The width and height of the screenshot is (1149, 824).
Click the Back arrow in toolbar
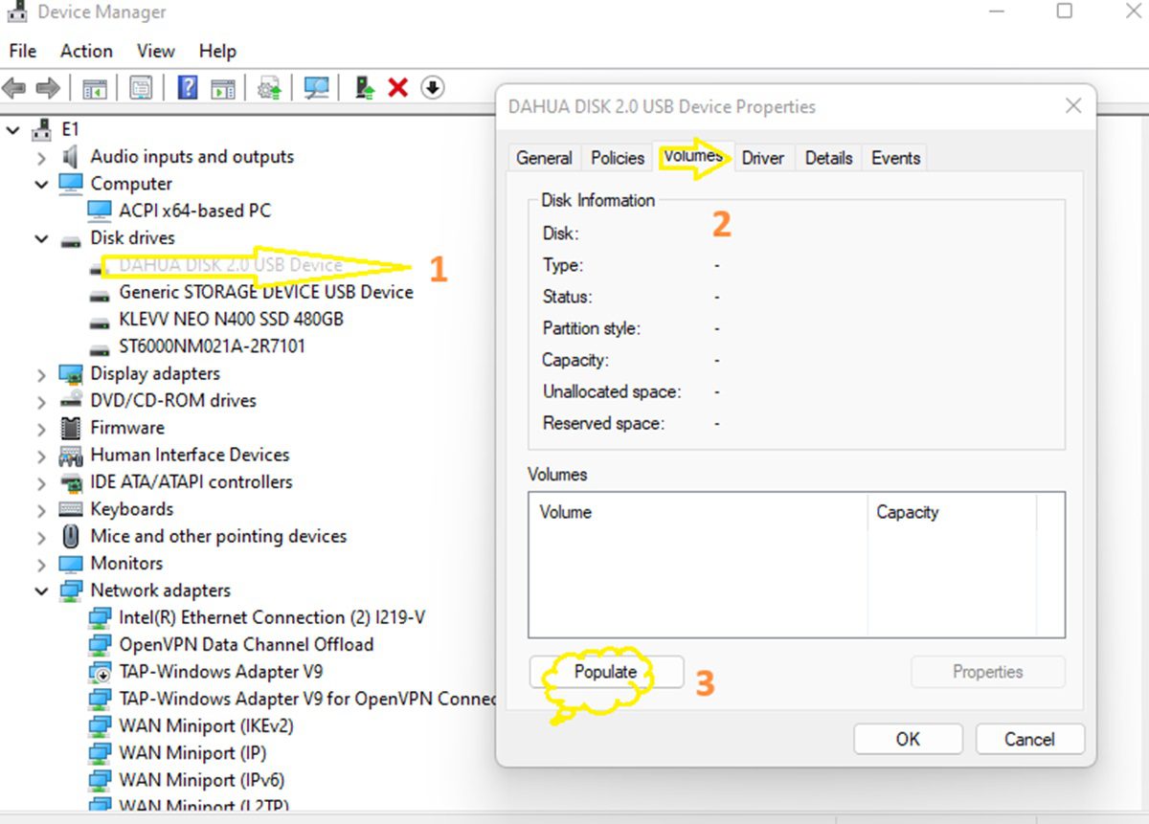(x=14, y=88)
